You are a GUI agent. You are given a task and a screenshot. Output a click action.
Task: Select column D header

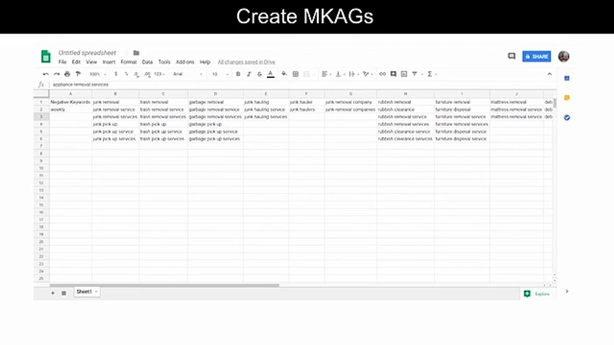(215, 94)
